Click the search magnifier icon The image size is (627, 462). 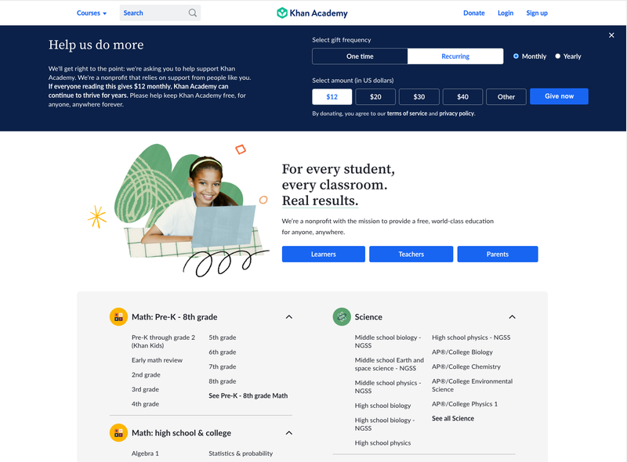pyautogui.click(x=192, y=13)
